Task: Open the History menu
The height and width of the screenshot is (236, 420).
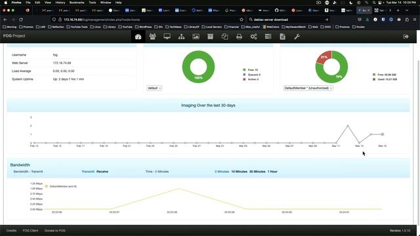Action: tap(60, 3)
